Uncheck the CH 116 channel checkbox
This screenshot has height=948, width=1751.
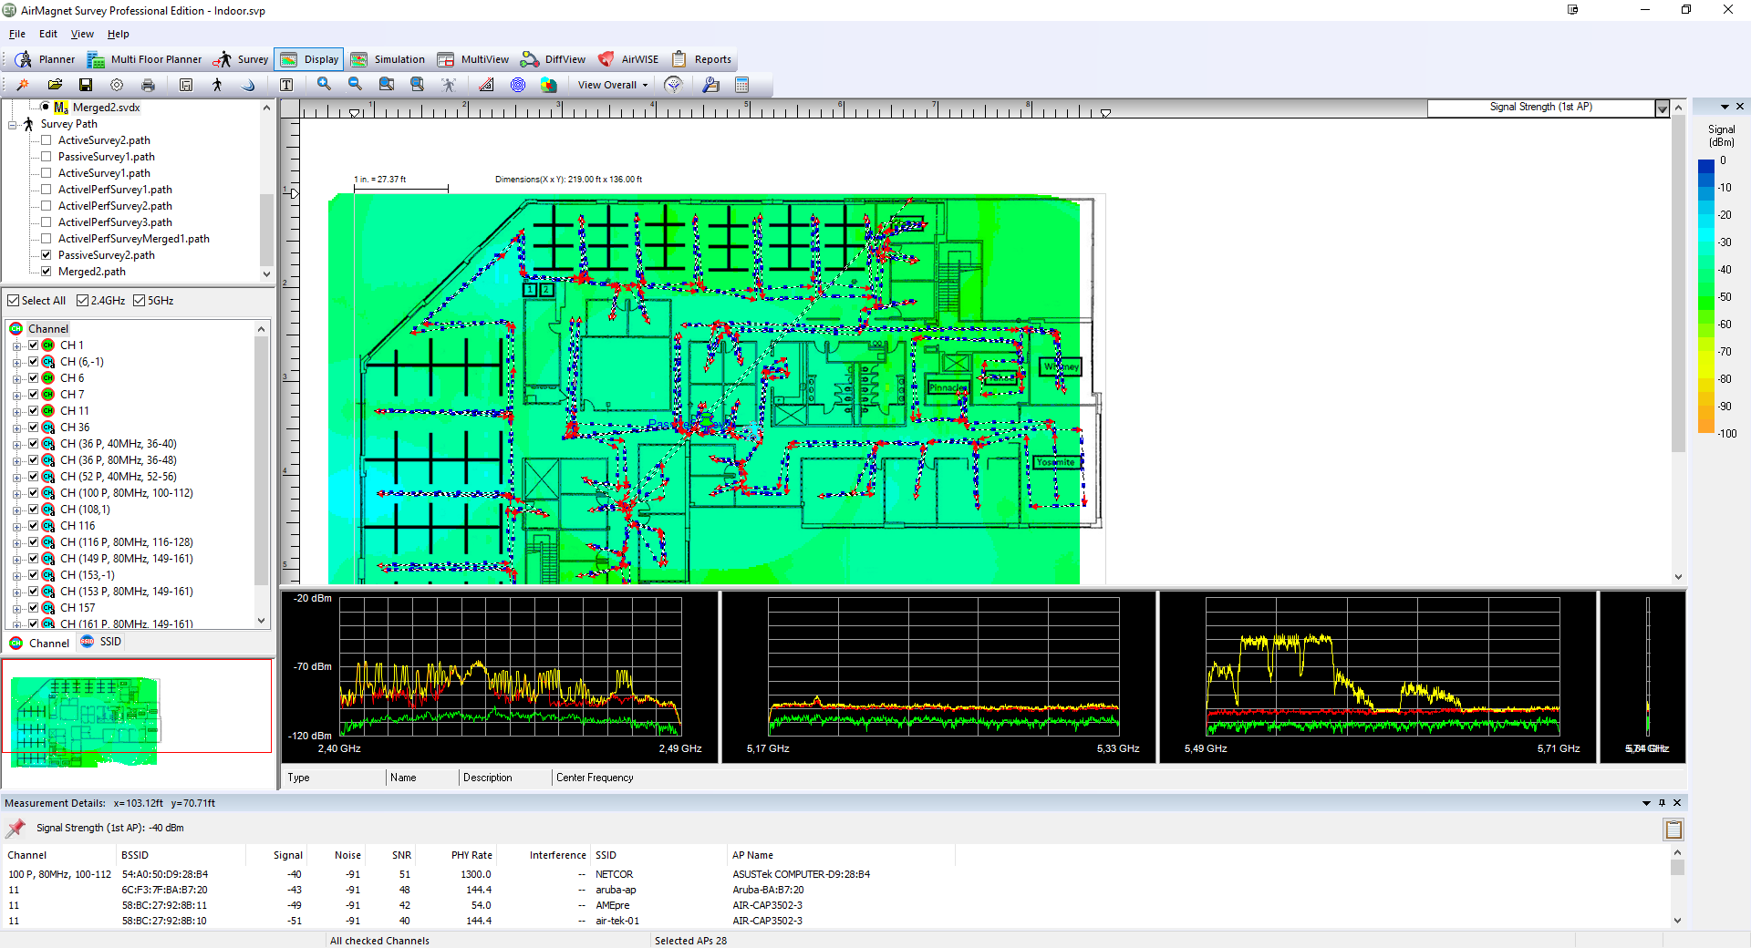pos(34,526)
